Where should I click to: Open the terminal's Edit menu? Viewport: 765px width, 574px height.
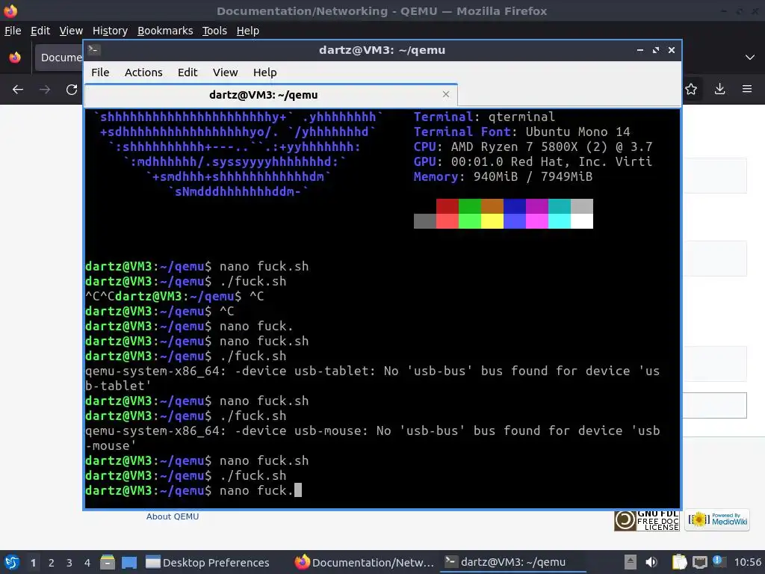188,72
